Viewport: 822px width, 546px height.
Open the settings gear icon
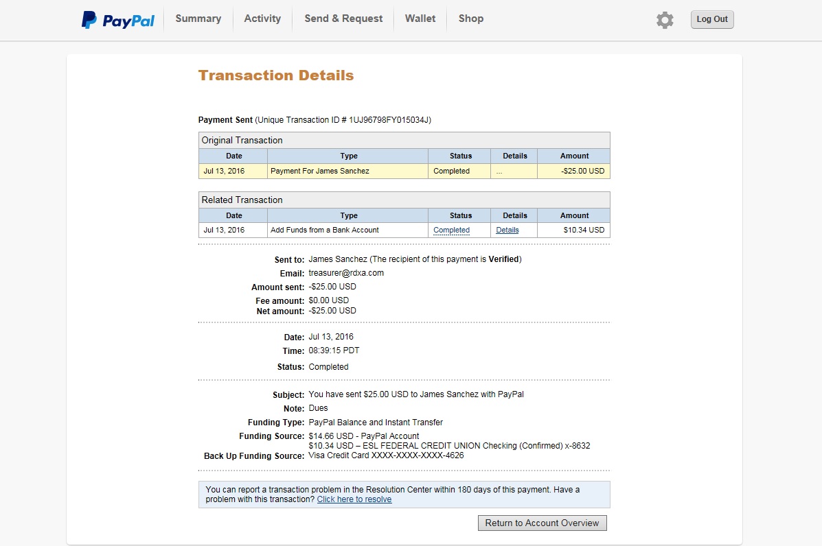coord(665,20)
